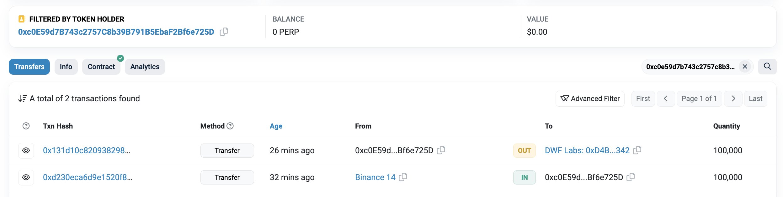Copy the Binance 14 address
The image size is (783, 197).
(403, 177)
